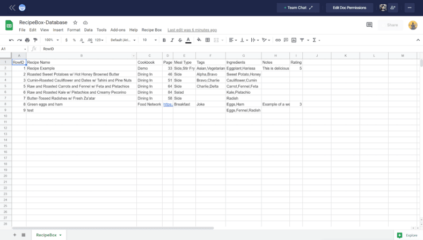Decrease decimal places
Viewport: 423px width, 240px height.
pyautogui.click(x=82, y=40)
